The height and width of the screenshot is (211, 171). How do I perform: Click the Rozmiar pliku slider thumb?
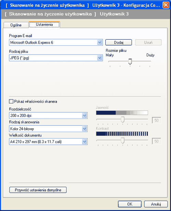[130, 61]
